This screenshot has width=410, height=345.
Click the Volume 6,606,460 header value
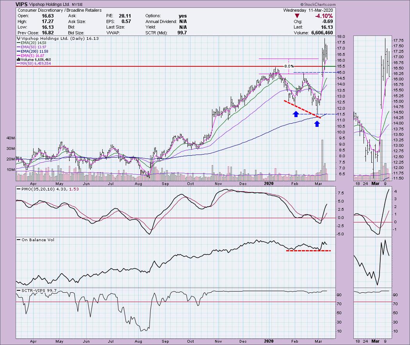pos(322,33)
